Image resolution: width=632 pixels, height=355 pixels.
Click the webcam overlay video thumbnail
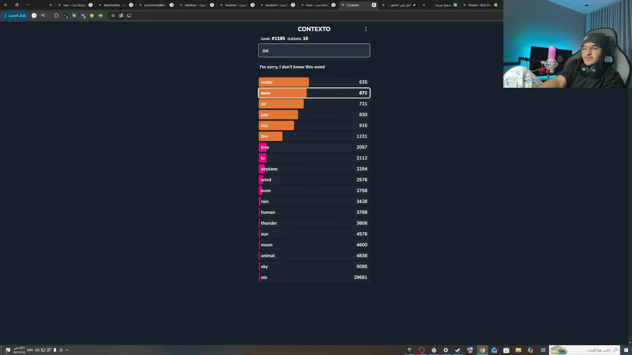567,44
